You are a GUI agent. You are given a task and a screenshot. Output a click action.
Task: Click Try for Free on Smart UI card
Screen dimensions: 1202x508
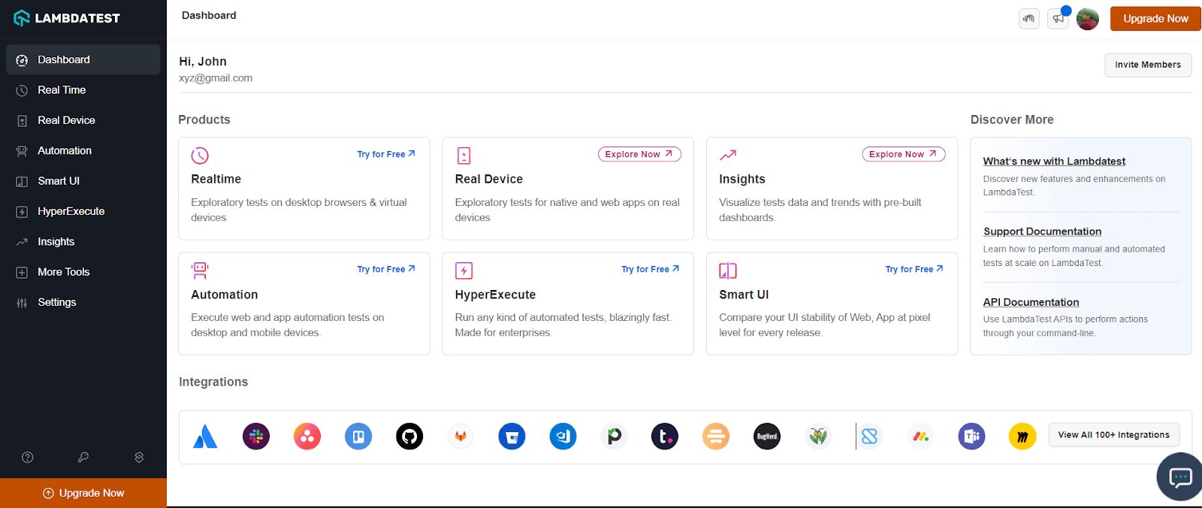tap(914, 269)
